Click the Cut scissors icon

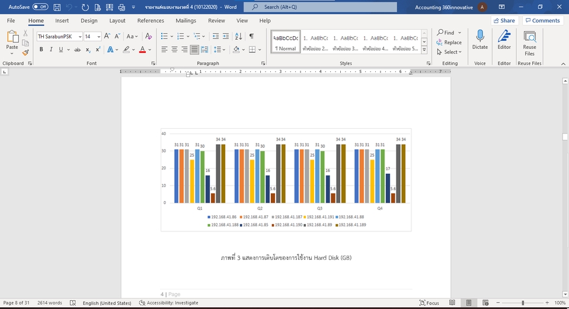(x=25, y=33)
